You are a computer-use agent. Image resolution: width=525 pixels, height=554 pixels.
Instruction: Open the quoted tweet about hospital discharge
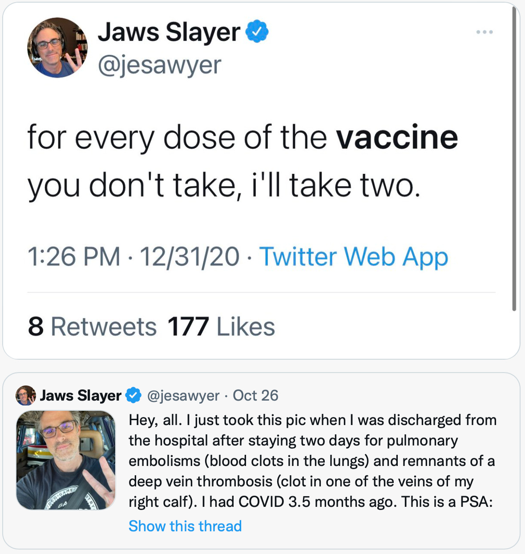(x=311, y=461)
